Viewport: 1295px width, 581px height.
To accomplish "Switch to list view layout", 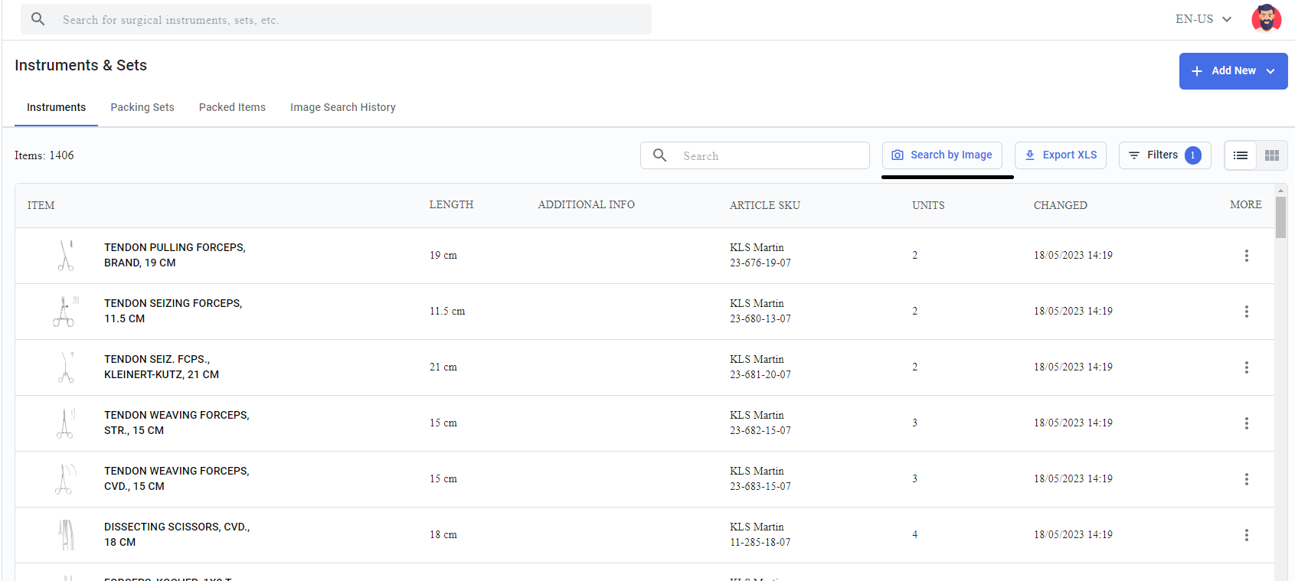I will click(1241, 155).
